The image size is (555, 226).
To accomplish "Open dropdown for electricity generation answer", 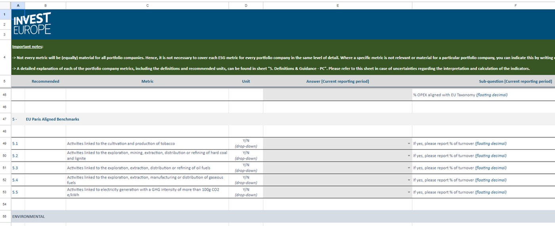I will [x=409, y=192].
